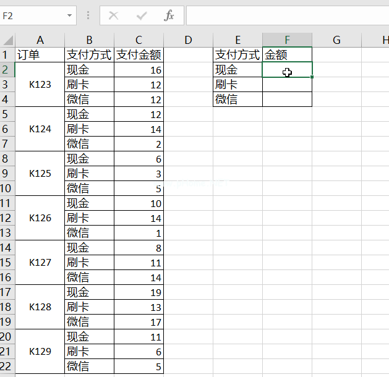Select column A header

click(x=40, y=40)
